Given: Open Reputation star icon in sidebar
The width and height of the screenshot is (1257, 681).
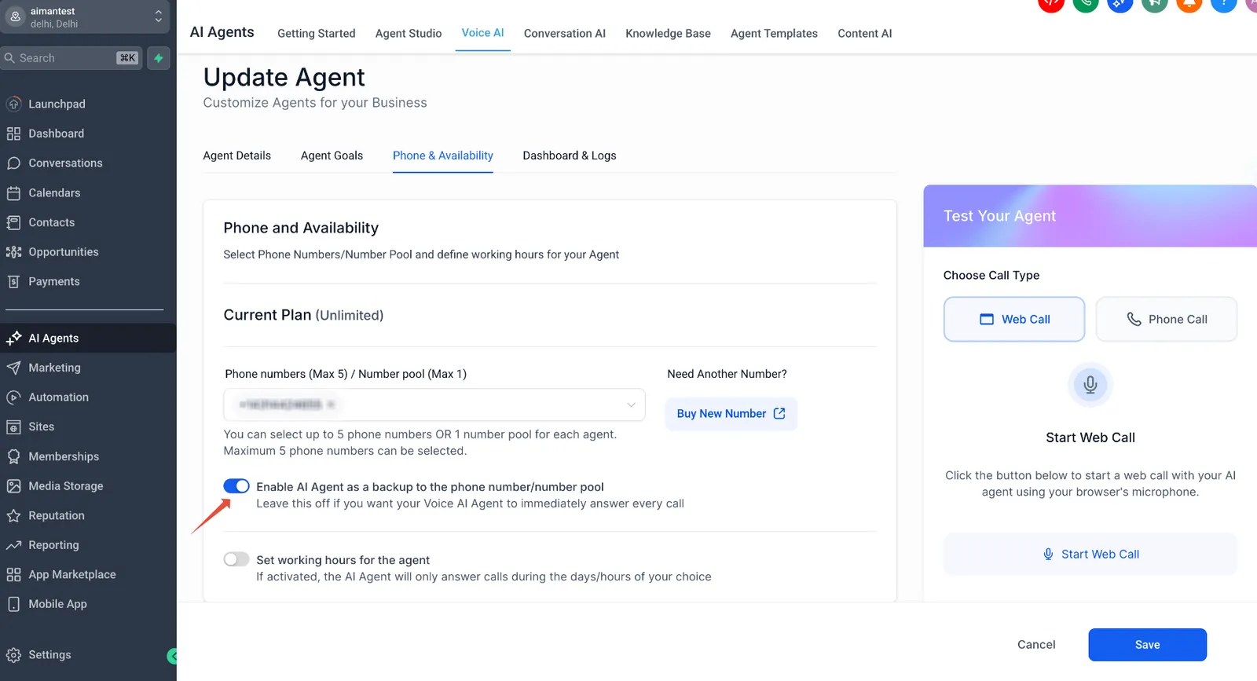Looking at the screenshot, I should tap(13, 516).
